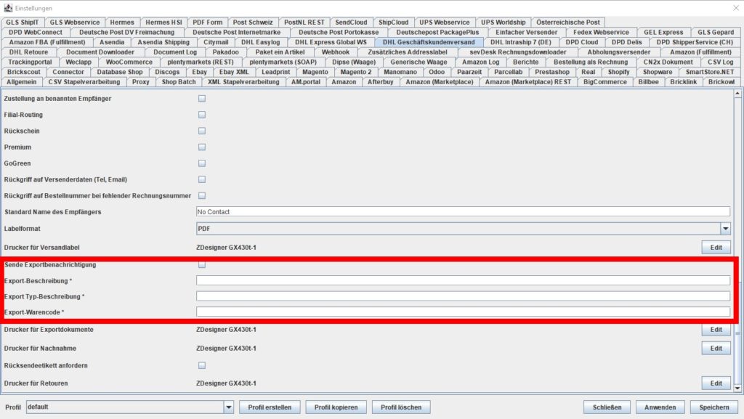Viewport: 744px width, 419px height.
Task: Click the Profil löschen button
Action: (x=401, y=407)
